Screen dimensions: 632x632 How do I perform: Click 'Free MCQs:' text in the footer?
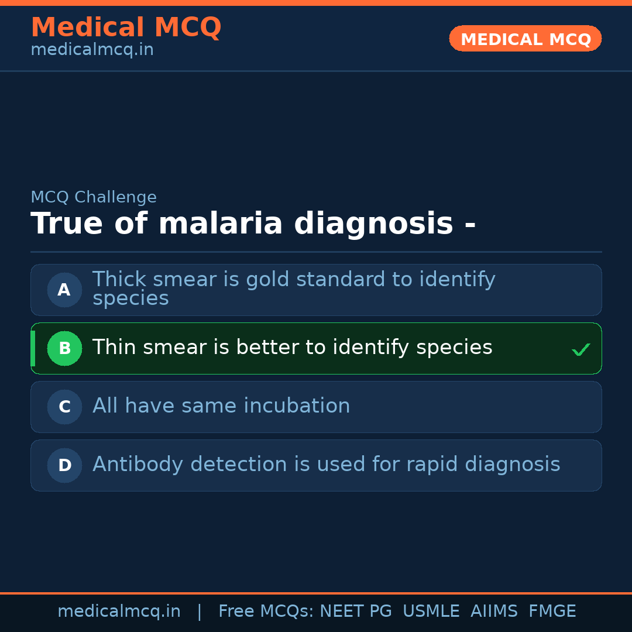coord(266,612)
